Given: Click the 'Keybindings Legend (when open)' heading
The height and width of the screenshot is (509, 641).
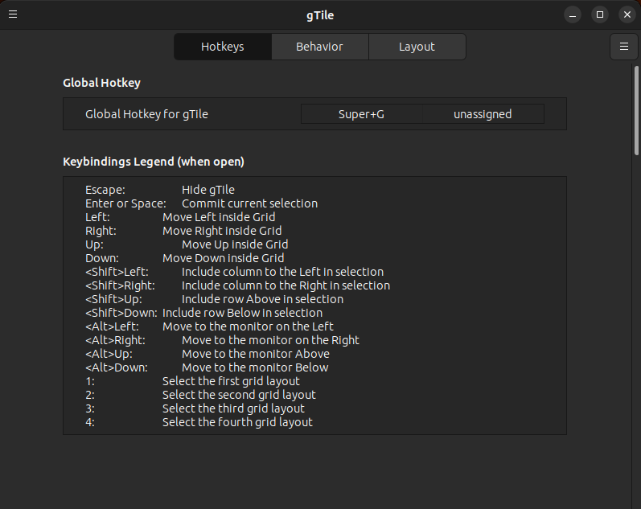Looking at the screenshot, I should tap(154, 162).
